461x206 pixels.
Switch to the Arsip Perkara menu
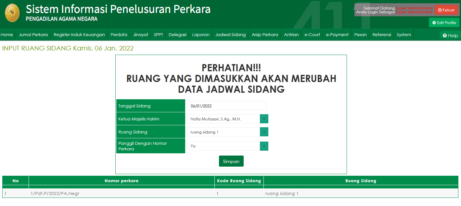pyautogui.click(x=264, y=34)
